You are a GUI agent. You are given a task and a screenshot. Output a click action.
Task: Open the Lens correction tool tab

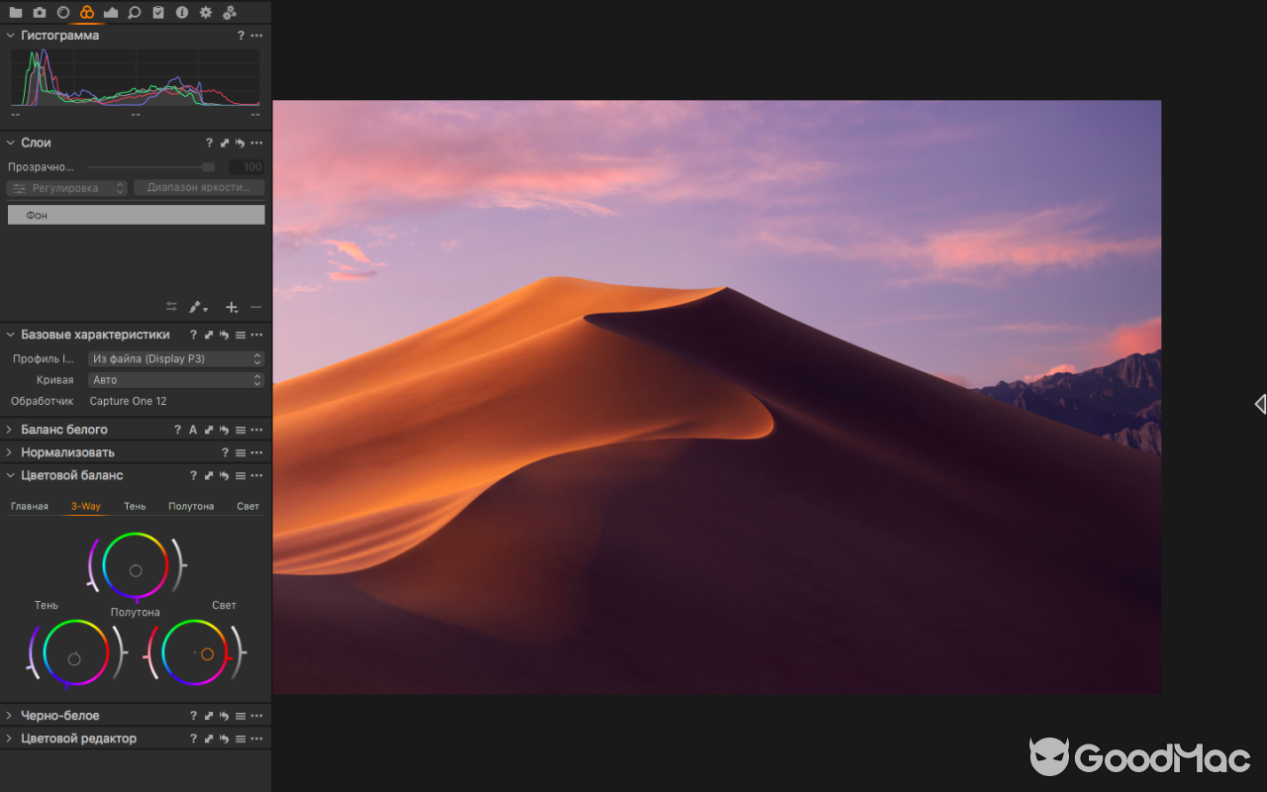coord(62,13)
